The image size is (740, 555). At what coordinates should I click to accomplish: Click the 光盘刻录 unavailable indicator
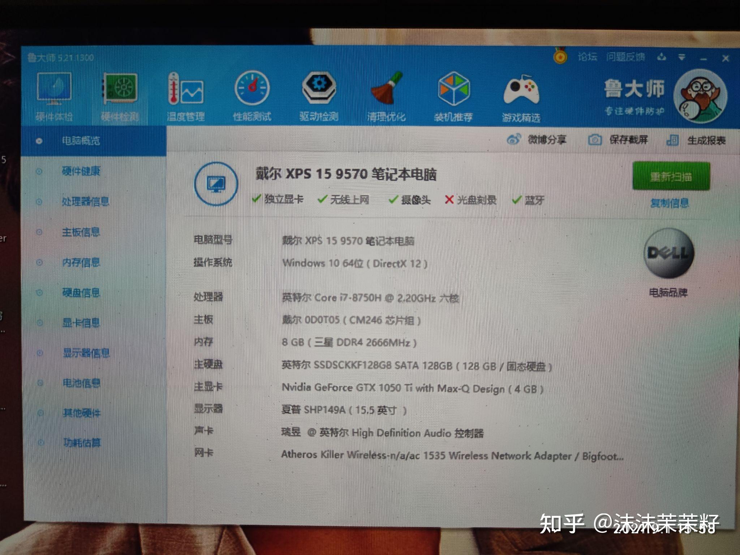(x=470, y=200)
